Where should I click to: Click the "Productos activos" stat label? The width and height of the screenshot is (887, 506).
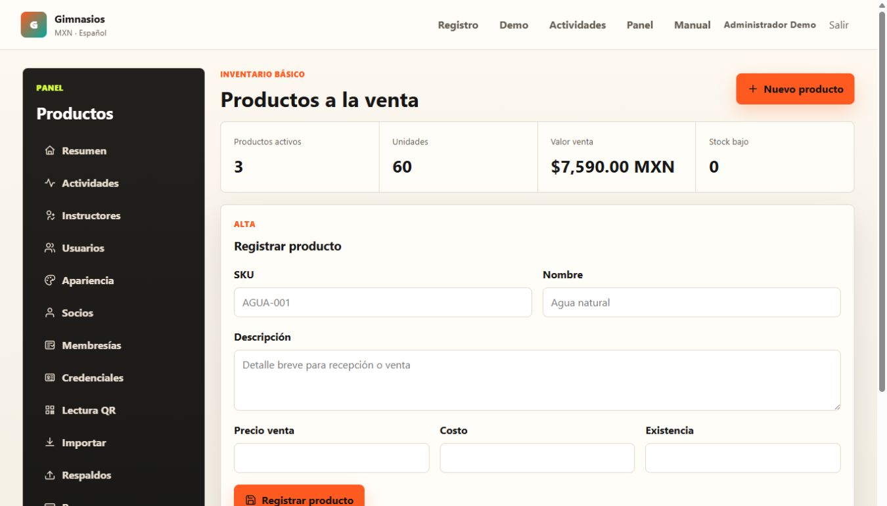[x=268, y=142]
